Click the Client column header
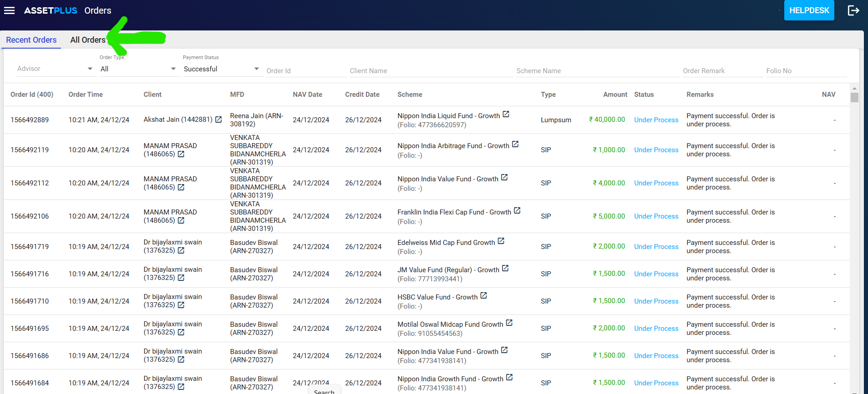868x394 pixels. point(152,95)
